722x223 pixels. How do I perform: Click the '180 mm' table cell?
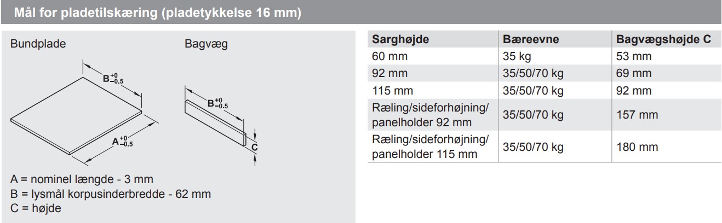(637, 147)
